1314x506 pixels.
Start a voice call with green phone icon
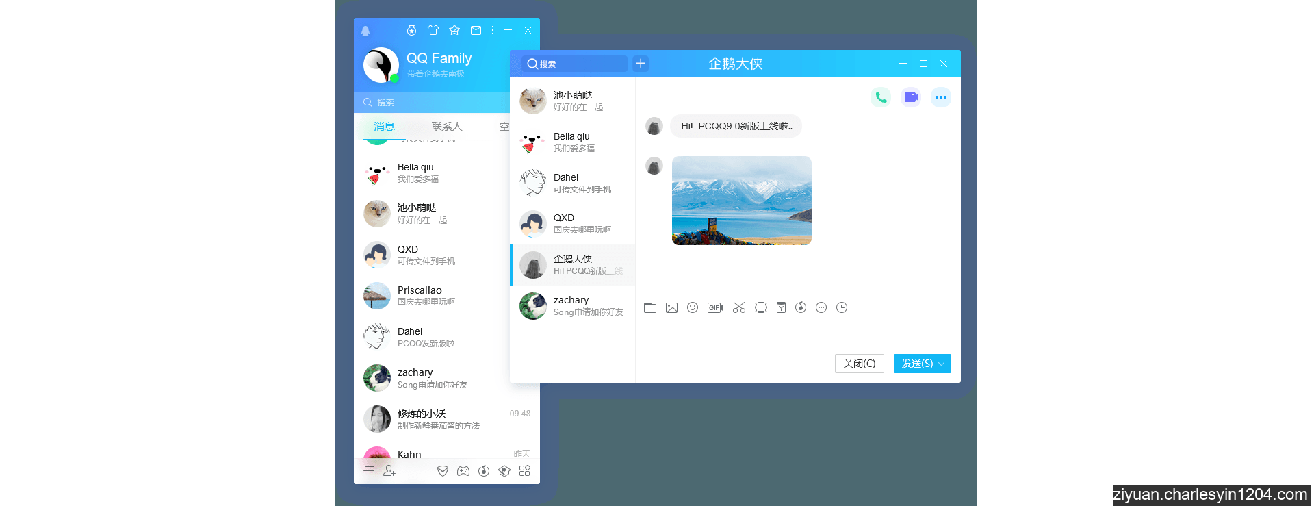(881, 97)
